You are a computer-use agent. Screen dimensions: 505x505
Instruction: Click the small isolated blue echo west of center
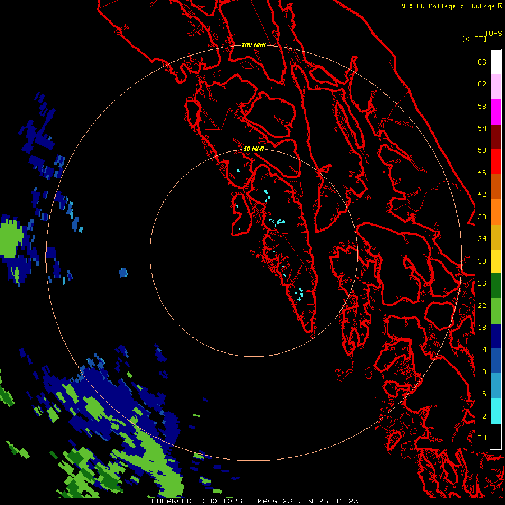coord(123,273)
